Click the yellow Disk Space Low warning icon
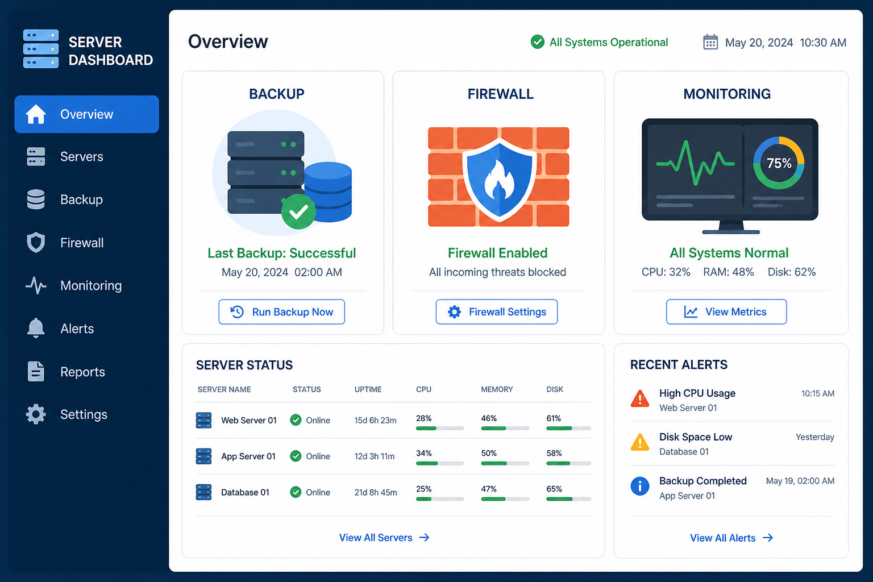 click(640, 442)
